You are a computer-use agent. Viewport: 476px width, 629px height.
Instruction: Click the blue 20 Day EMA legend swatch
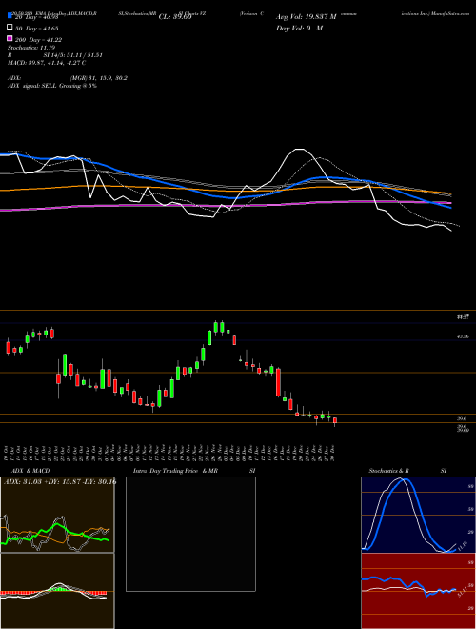[10, 15]
